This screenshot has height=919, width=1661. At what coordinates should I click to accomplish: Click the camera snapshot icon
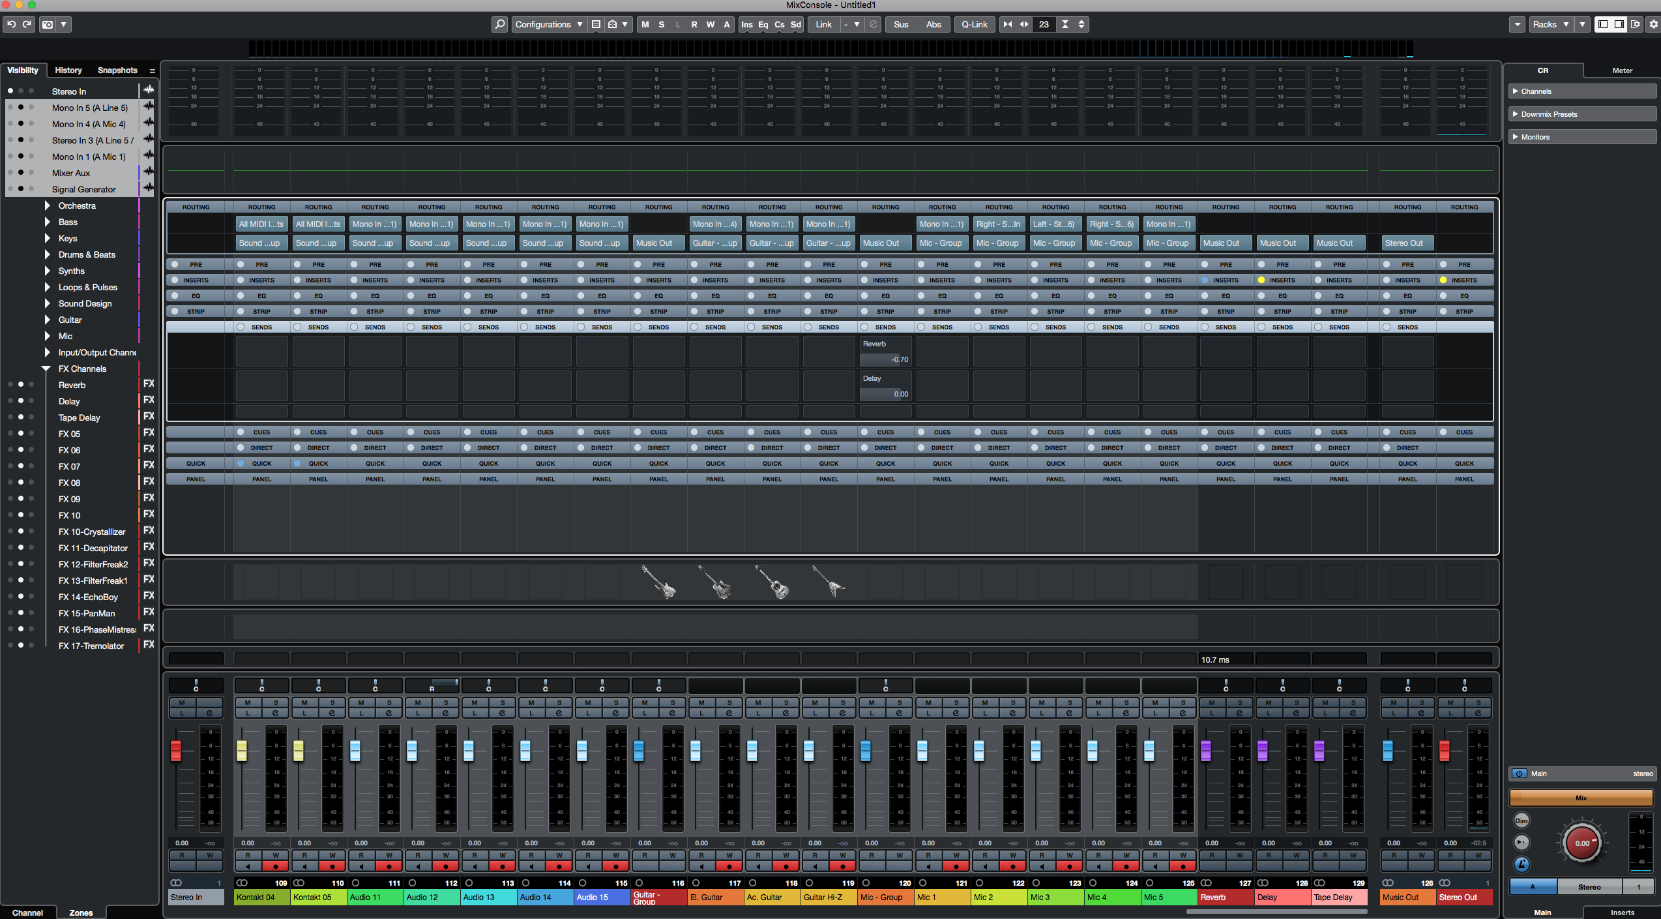point(48,24)
